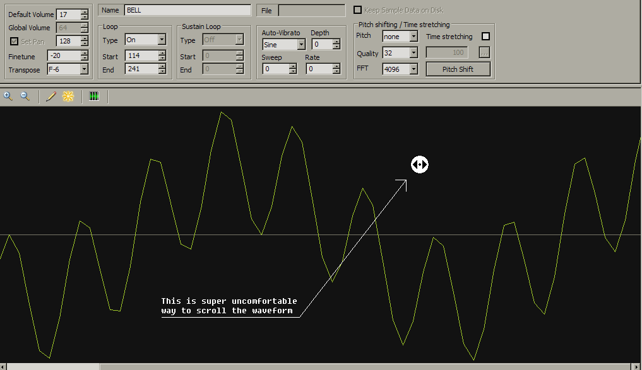Open the FFT size dropdown
Screen dimensions: 642x370
click(x=413, y=69)
